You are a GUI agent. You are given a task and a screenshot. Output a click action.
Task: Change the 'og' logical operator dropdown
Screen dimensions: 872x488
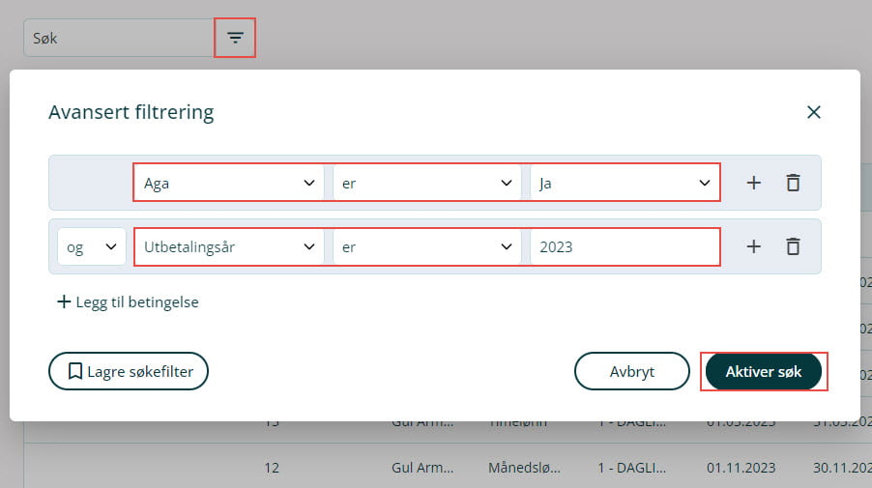[91, 246]
